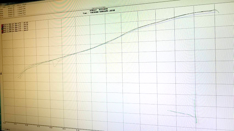Select second run row in the file list
The image size is (234, 131).
pyautogui.click(x=13, y=10)
